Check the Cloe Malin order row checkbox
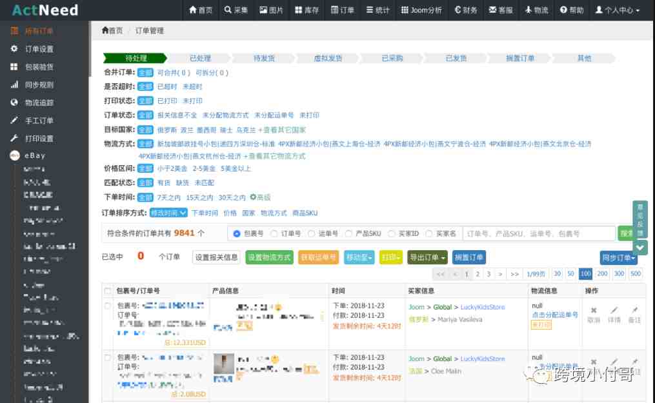The width and height of the screenshot is (655, 403). click(x=108, y=357)
